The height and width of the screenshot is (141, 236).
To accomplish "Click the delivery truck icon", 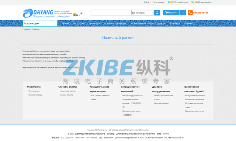I will click(75, 15).
